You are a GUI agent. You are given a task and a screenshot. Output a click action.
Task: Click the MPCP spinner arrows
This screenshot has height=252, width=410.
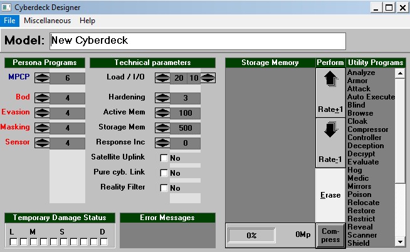coord(42,78)
